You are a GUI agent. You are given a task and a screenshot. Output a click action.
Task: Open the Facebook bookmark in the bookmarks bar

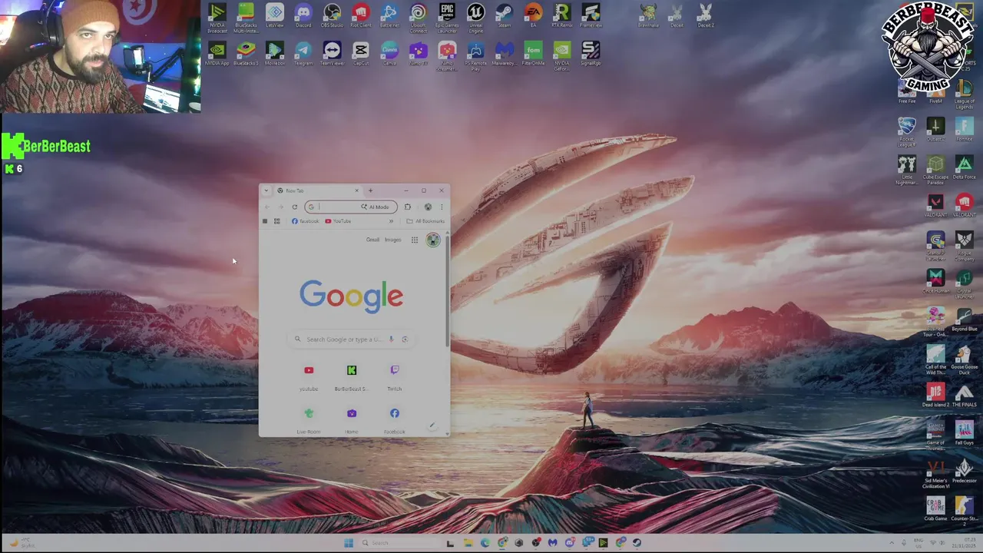(305, 221)
